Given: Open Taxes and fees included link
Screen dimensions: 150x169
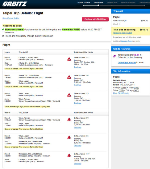Looking at the screenshot, I should [123, 33].
